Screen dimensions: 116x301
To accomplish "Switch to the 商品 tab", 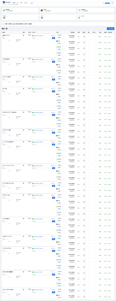I will pyautogui.click(x=14, y=3).
